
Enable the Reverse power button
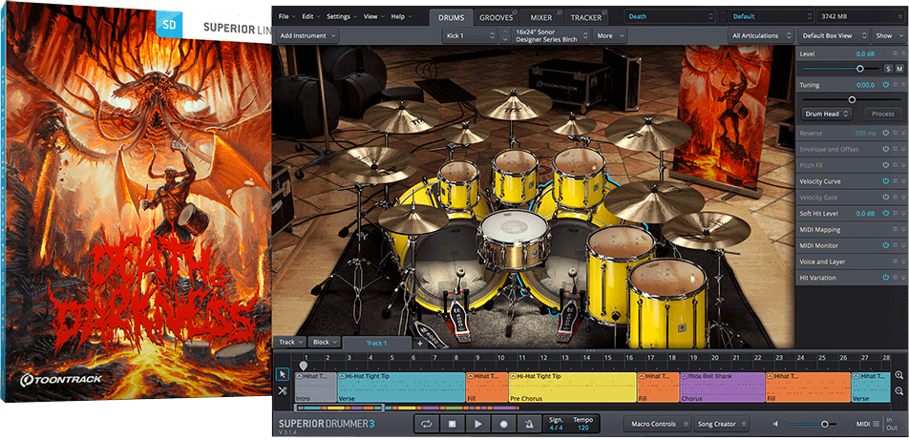886,133
